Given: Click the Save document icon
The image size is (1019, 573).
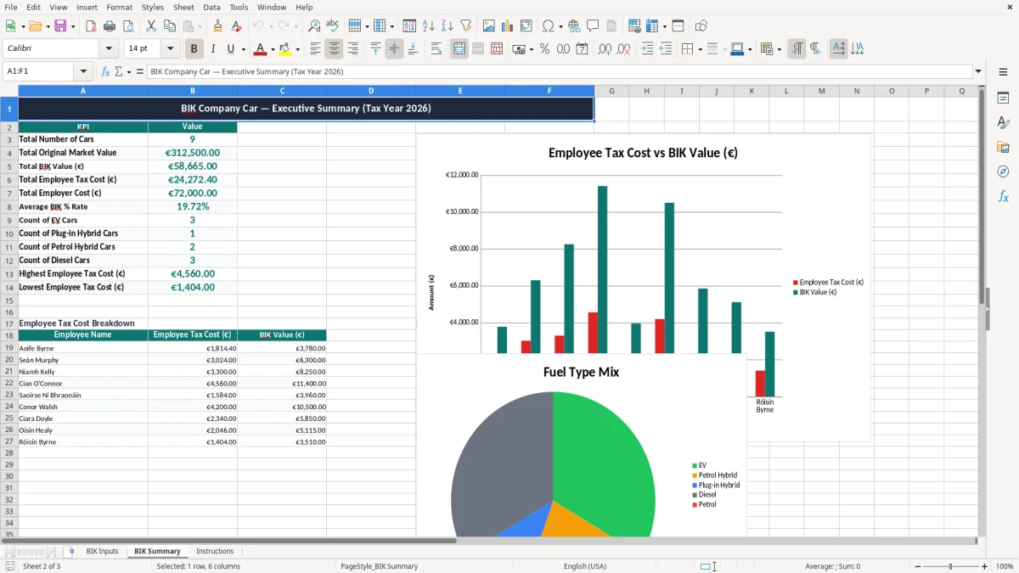Looking at the screenshot, I should [x=60, y=26].
